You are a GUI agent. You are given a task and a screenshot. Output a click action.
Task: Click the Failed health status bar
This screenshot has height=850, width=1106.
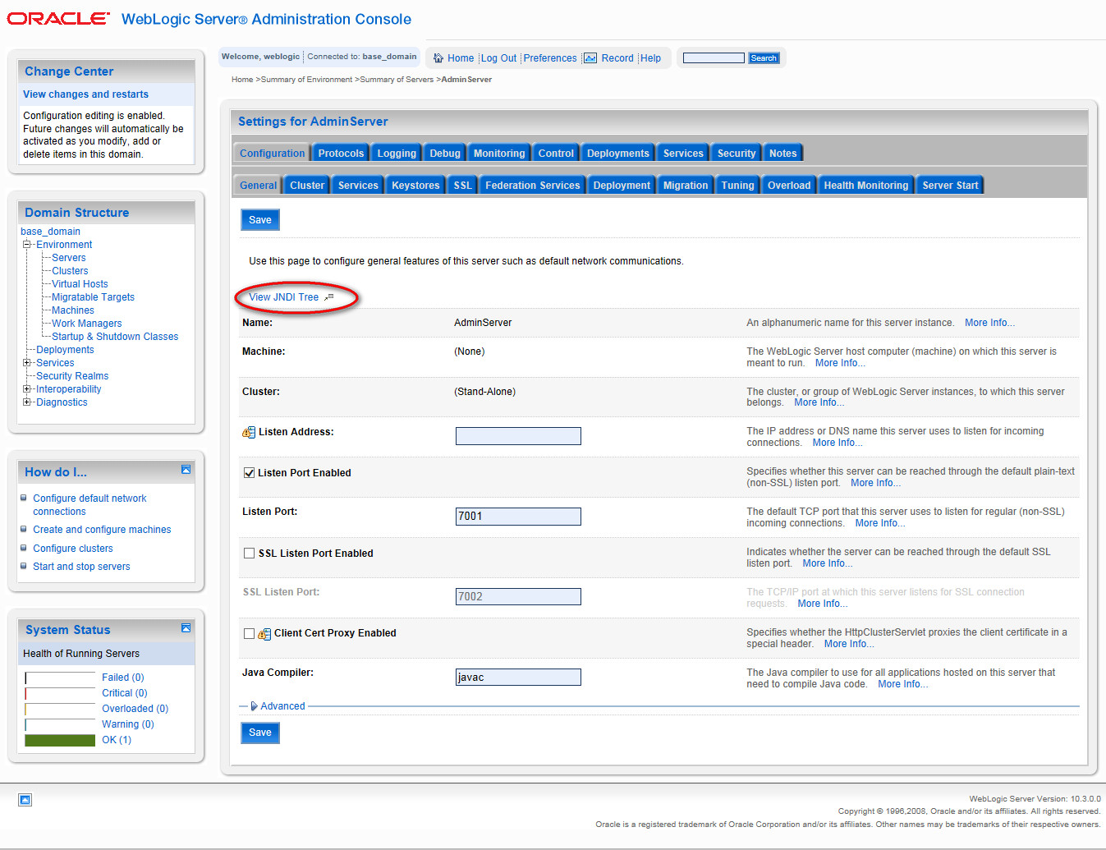coord(60,678)
